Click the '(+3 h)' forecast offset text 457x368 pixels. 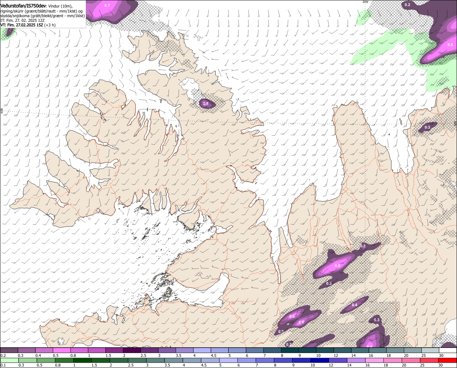click(49, 25)
